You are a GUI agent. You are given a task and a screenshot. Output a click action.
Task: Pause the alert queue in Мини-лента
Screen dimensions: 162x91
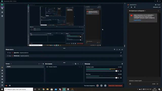pos(117,50)
